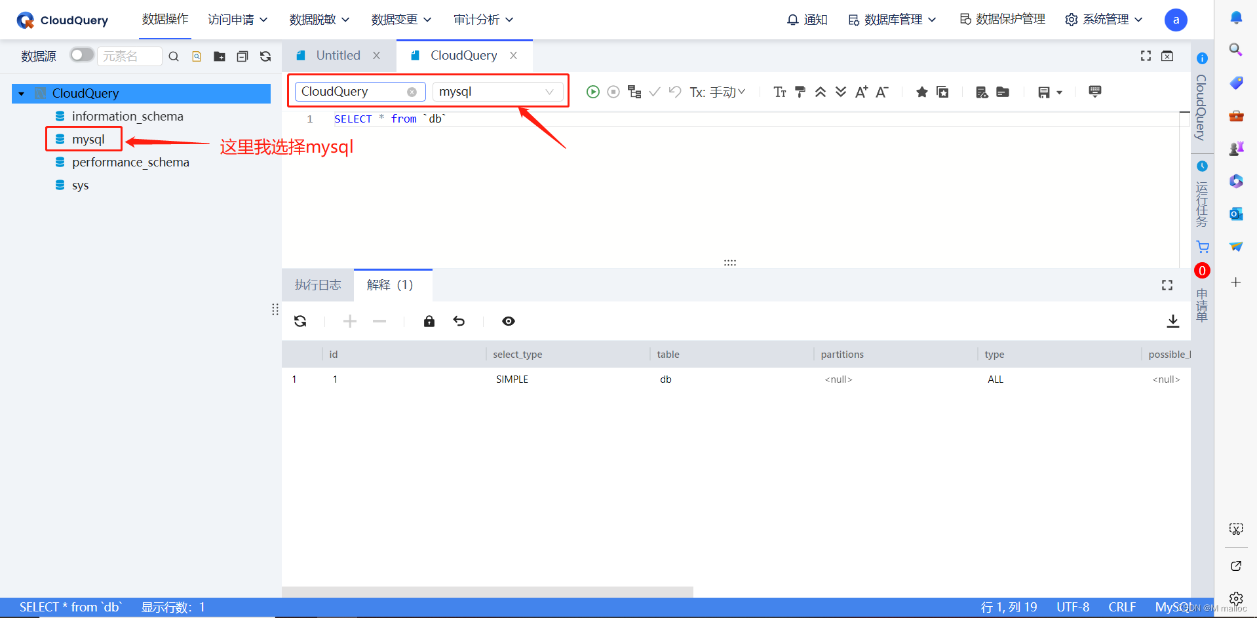Click the script file icon next to folder

pos(982,92)
